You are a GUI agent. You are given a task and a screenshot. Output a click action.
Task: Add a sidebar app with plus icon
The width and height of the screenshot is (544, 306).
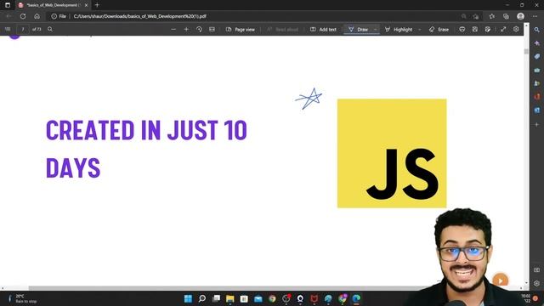[x=537, y=124]
